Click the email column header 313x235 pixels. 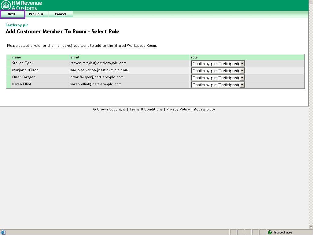(x=75, y=57)
